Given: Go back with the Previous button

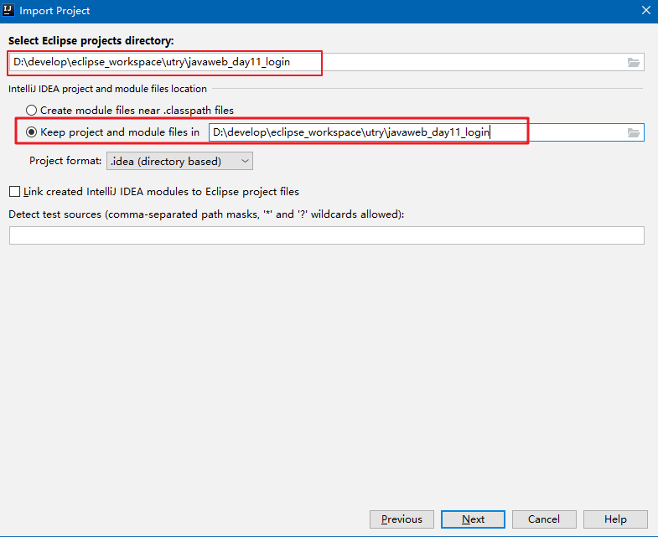Looking at the screenshot, I should pyautogui.click(x=402, y=519).
